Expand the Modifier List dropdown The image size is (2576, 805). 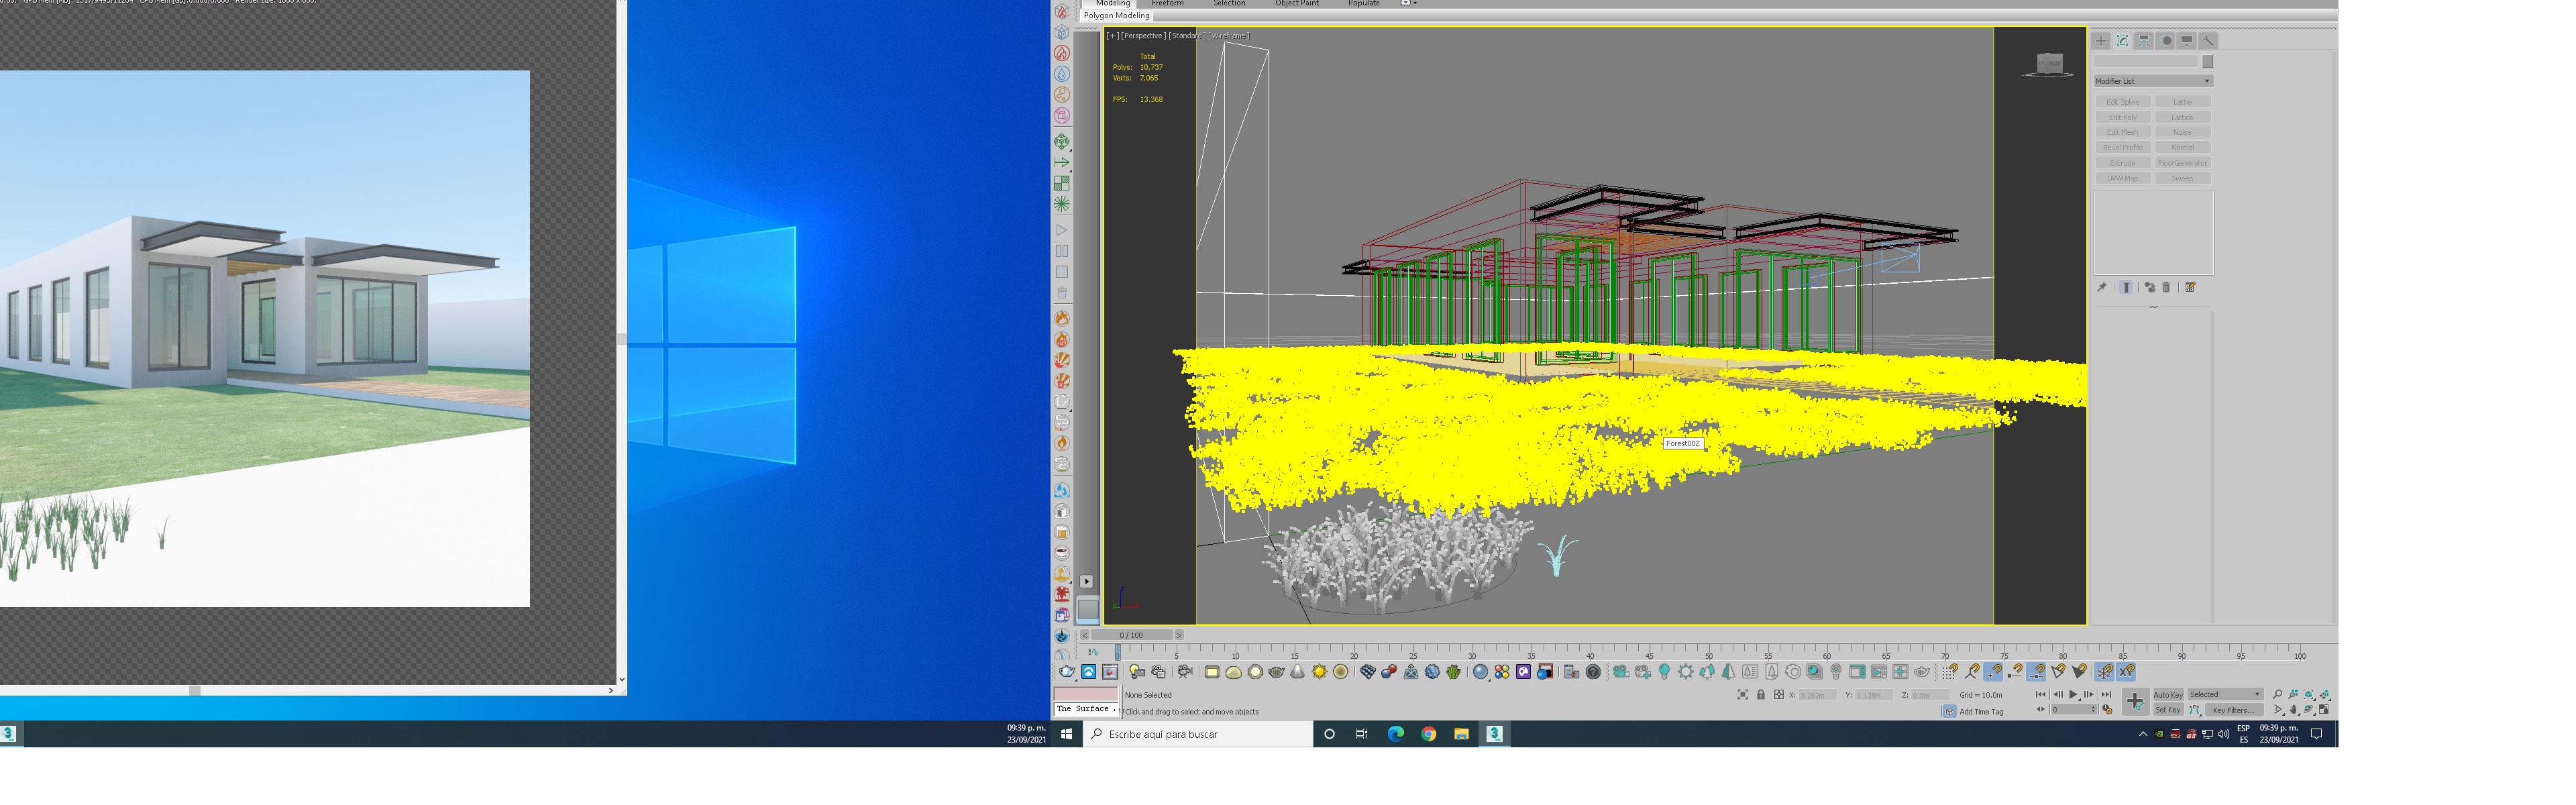point(2153,81)
